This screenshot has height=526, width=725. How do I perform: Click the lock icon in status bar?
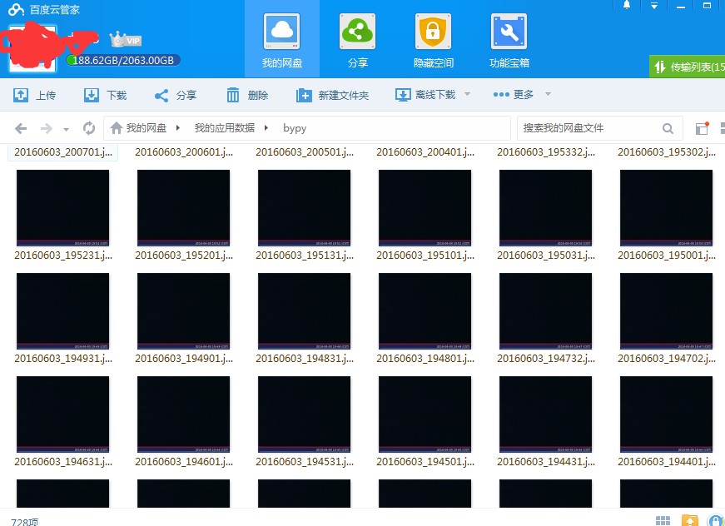[716, 520]
